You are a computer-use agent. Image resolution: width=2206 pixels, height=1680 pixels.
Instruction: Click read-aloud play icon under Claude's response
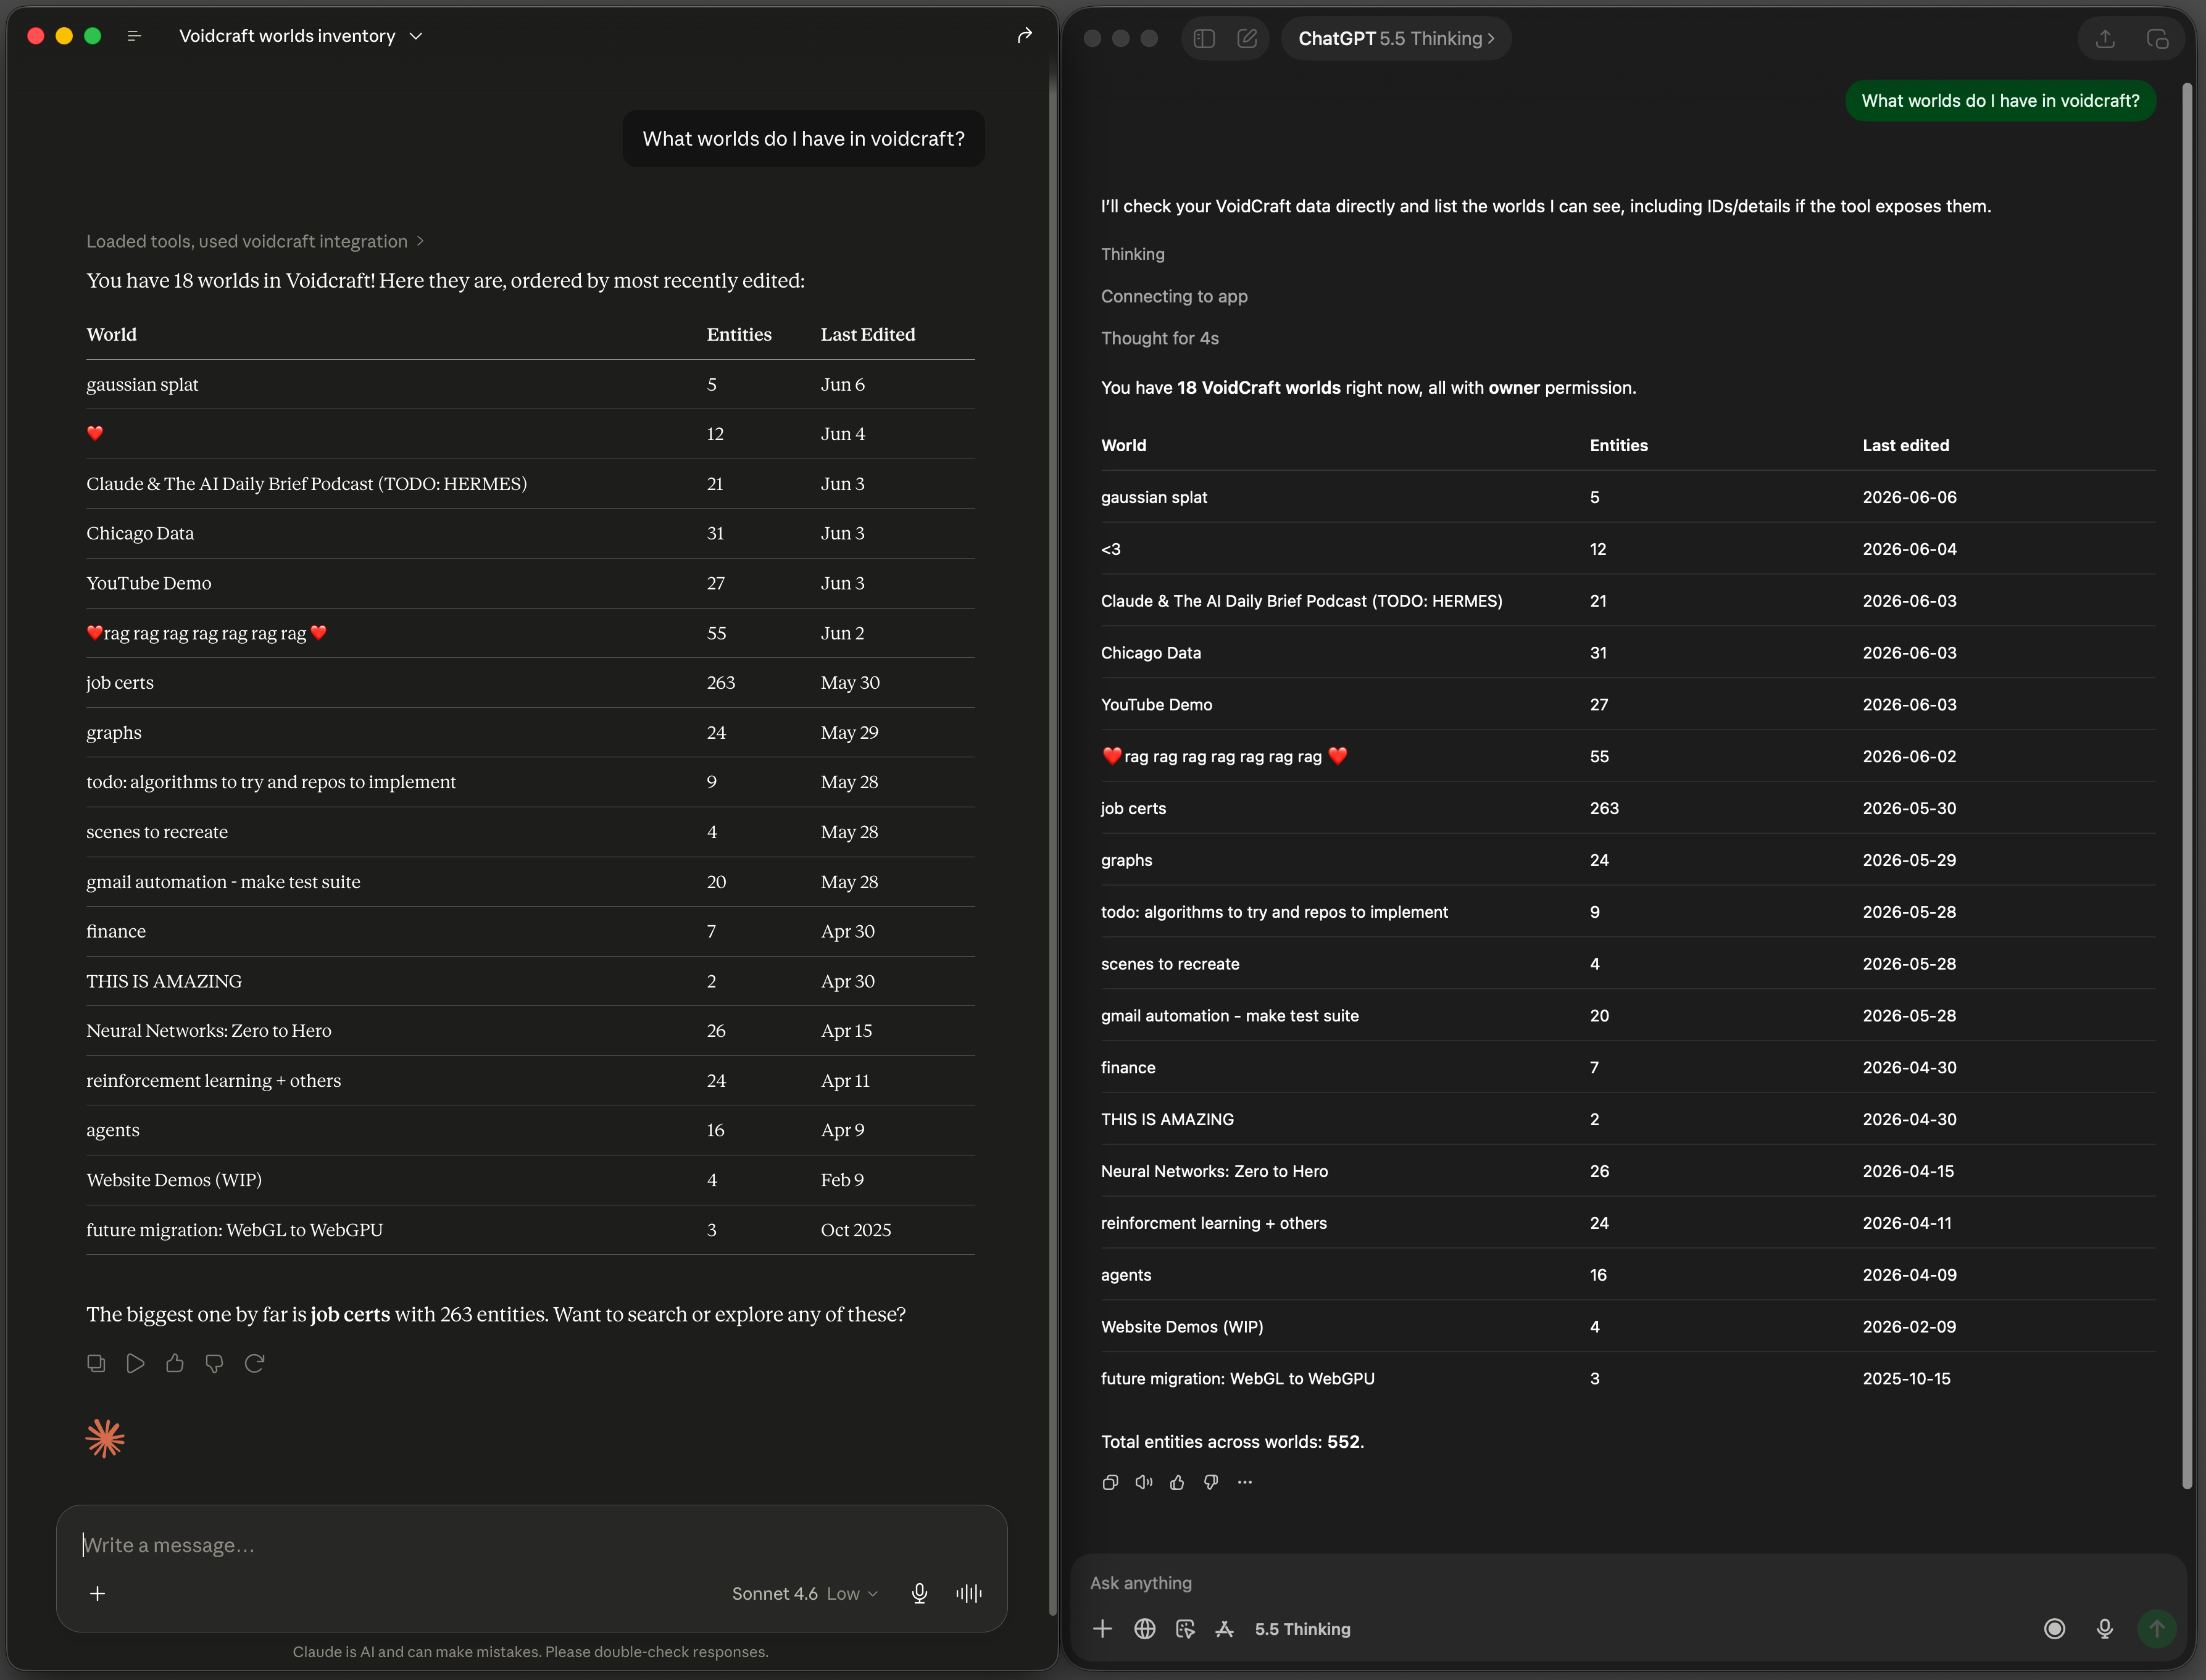click(x=135, y=1363)
